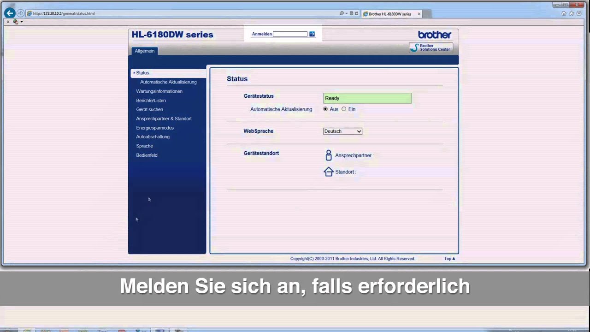The image size is (590, 332).
Task: Open Autoabschaltung in the sidebar
Action: 153,137
